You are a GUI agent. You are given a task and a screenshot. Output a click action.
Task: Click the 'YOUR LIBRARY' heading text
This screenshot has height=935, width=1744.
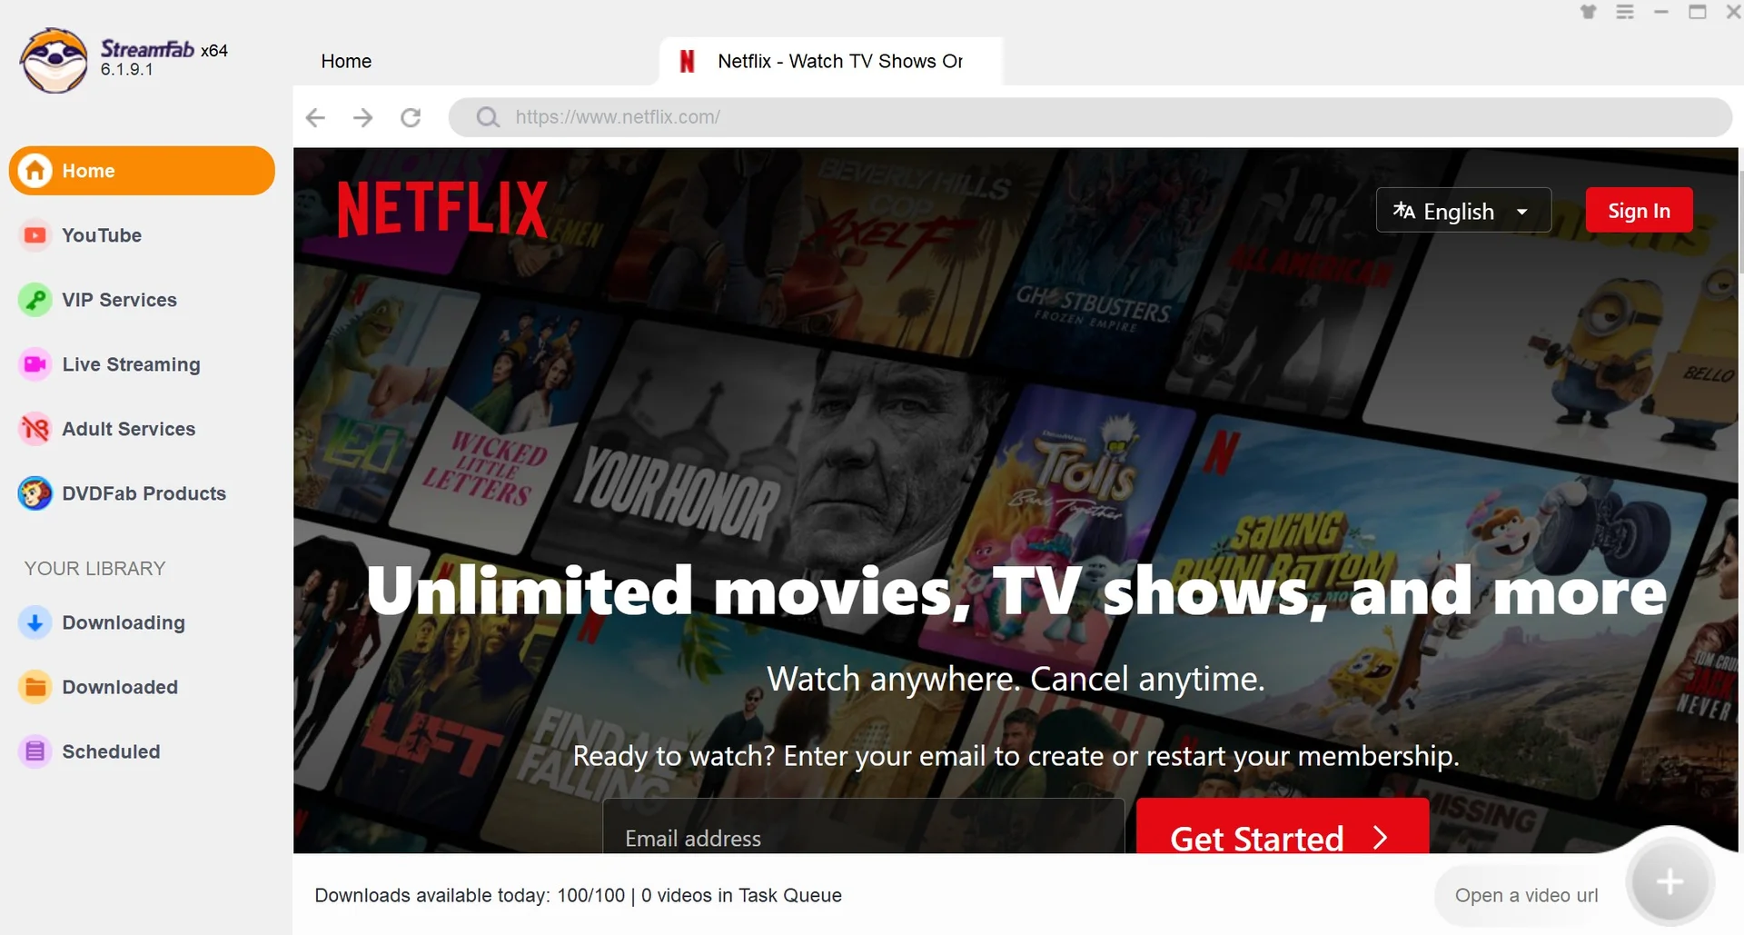click(x=94, y=568)
